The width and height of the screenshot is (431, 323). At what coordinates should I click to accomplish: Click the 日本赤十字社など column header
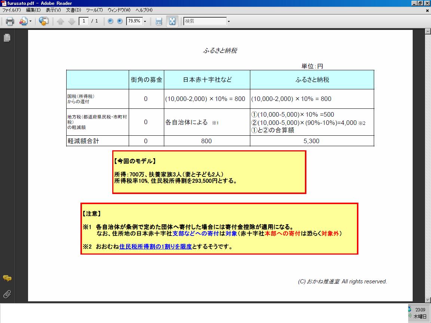click(207, 80)
